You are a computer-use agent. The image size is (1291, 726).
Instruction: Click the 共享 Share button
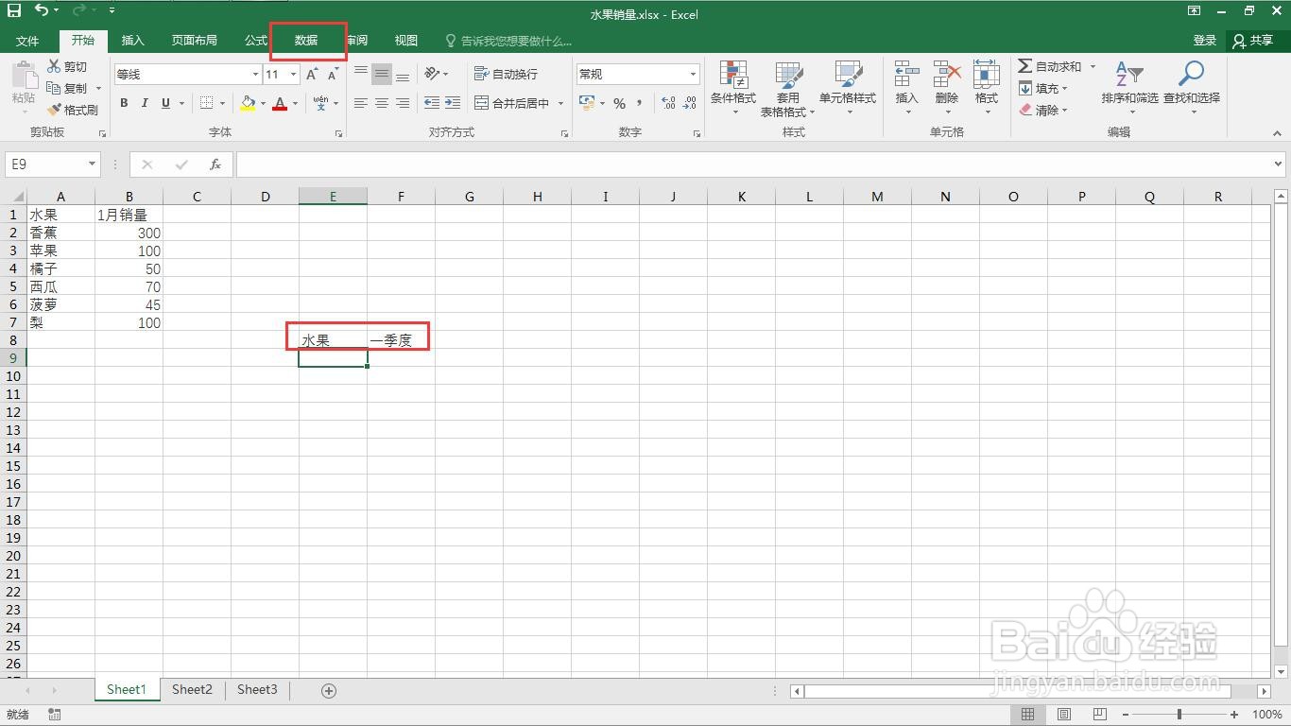point(1253,41)
